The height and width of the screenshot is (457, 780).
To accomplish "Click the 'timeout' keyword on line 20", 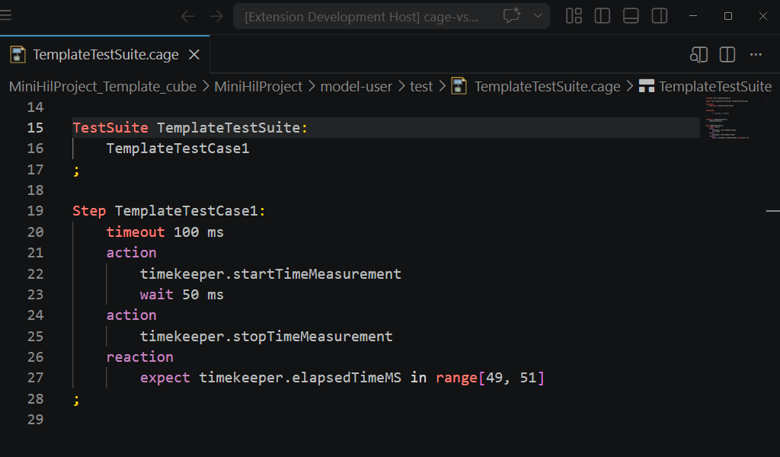I will click(136, 232).
